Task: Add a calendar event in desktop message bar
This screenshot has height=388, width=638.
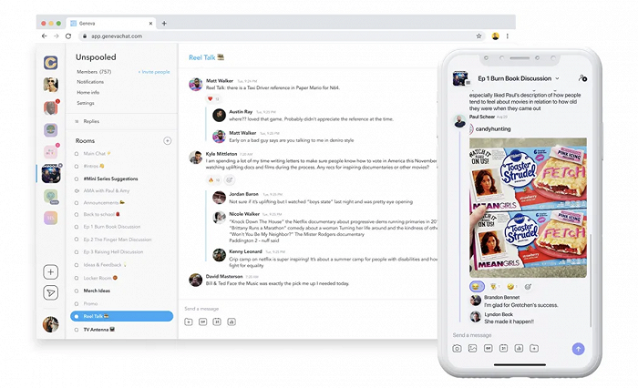Action: tap(217, 322)
